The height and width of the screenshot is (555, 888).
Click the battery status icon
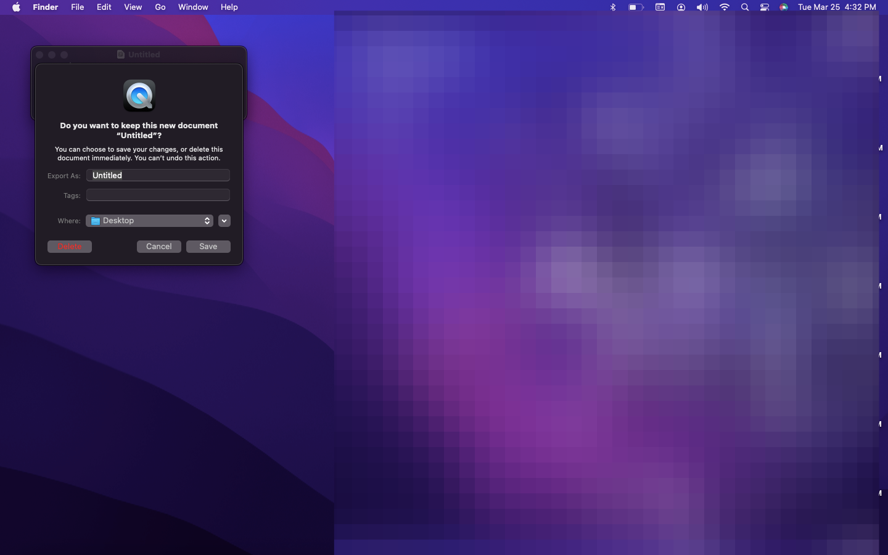[x=636, y=7]
